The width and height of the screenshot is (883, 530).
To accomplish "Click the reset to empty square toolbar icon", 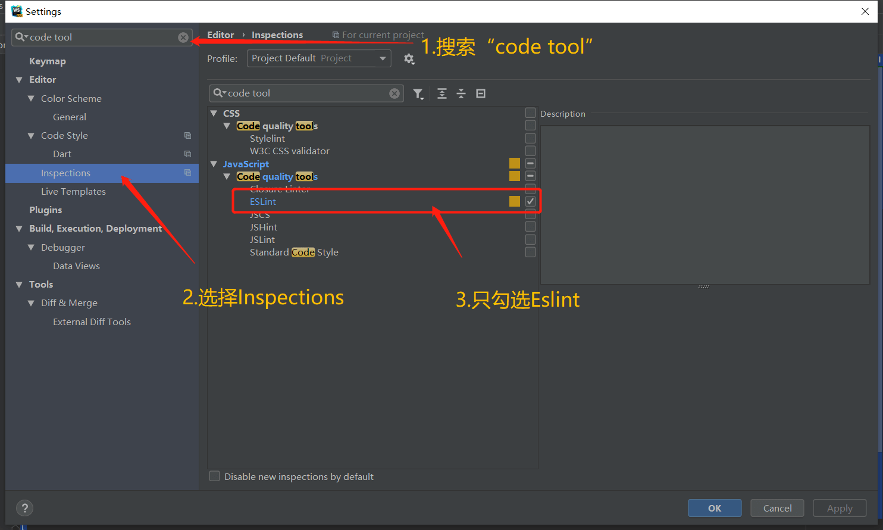I will tap(481, 93).
